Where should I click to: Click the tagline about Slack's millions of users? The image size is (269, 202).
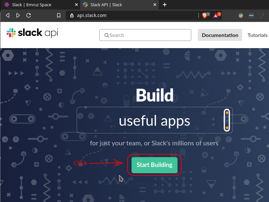coord(154,143)
